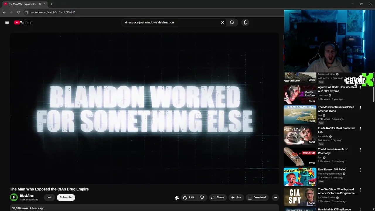
Task: Open site information icon in address bar
Action: click(27, 12)
